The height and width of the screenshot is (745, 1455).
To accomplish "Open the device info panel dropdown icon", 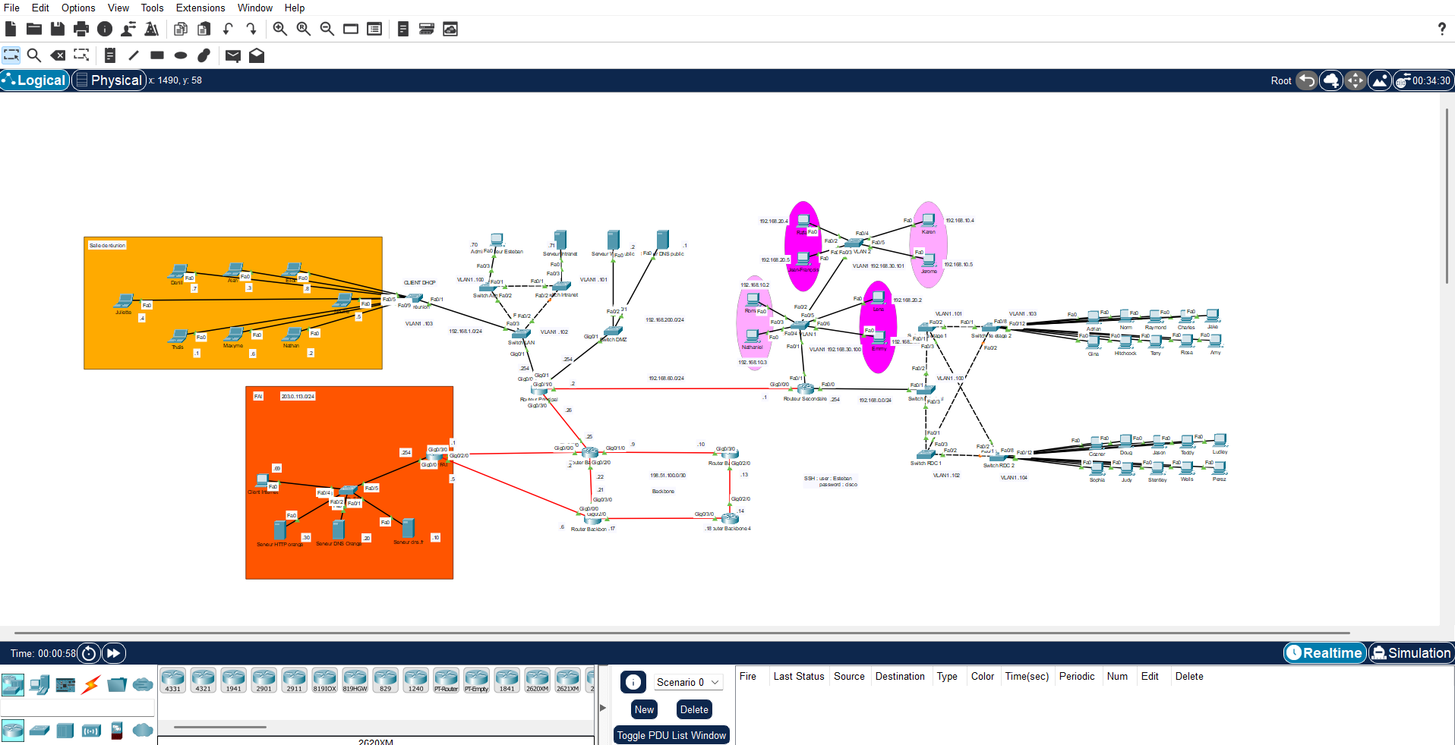I will click(x=633, y=682).
